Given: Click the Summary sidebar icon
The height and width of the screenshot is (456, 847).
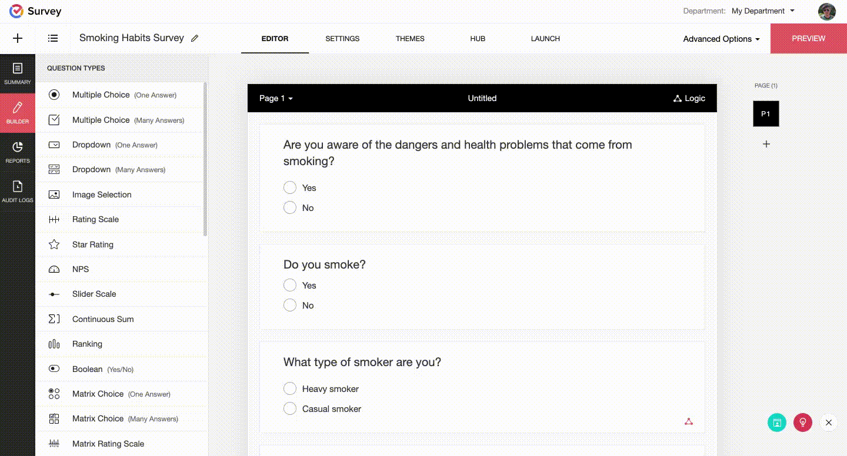Looking at the screenshot, I should pos(18,73).
